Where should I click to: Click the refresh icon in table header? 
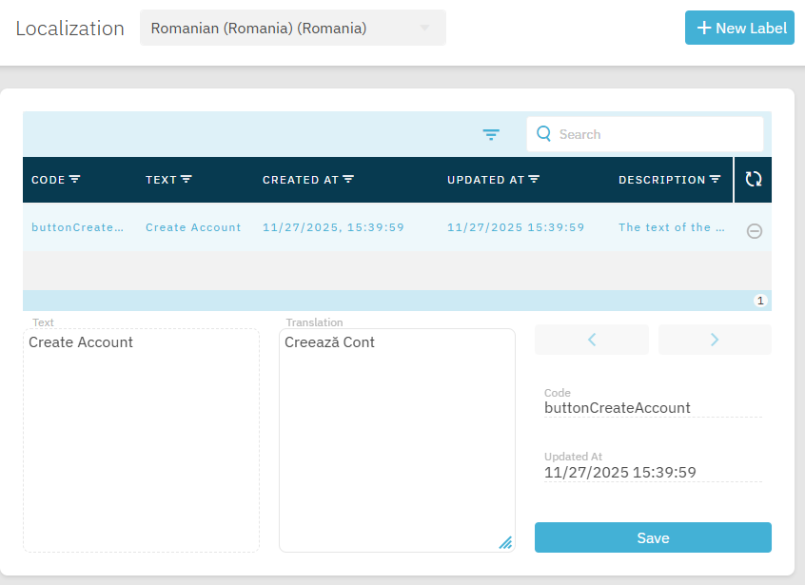[x=754, y=179]
